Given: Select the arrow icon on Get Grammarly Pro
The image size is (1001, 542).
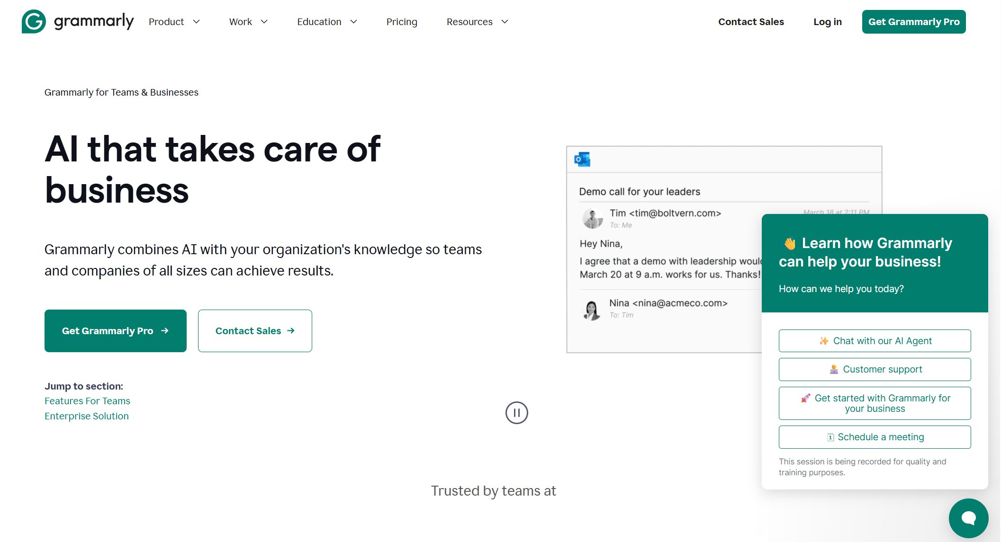Looking at the screenshot, I should 164,330.
